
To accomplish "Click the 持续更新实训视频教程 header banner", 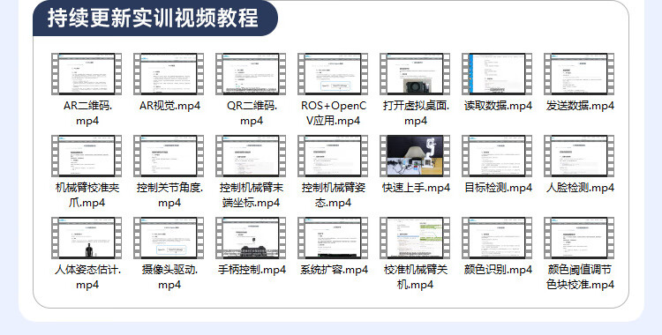I will [x=155, y=19].
